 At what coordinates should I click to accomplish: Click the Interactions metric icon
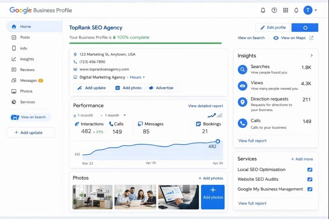tap(77, 124)
